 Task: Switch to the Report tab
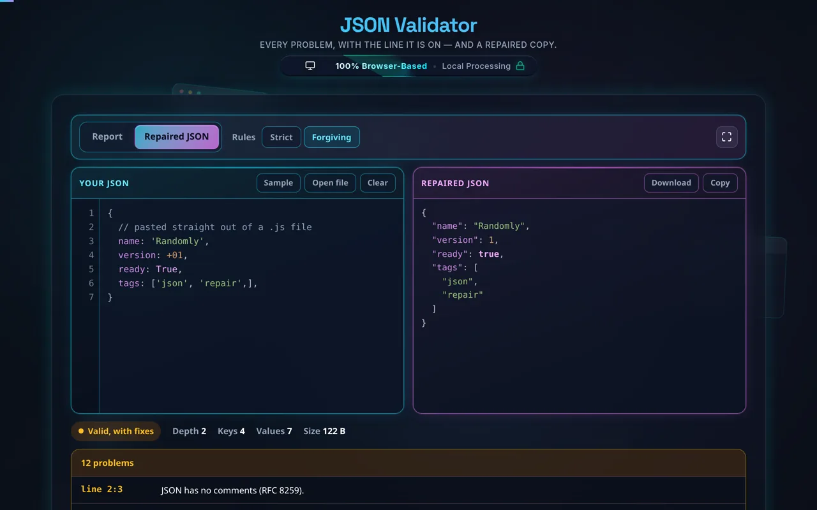pos(107,137)
